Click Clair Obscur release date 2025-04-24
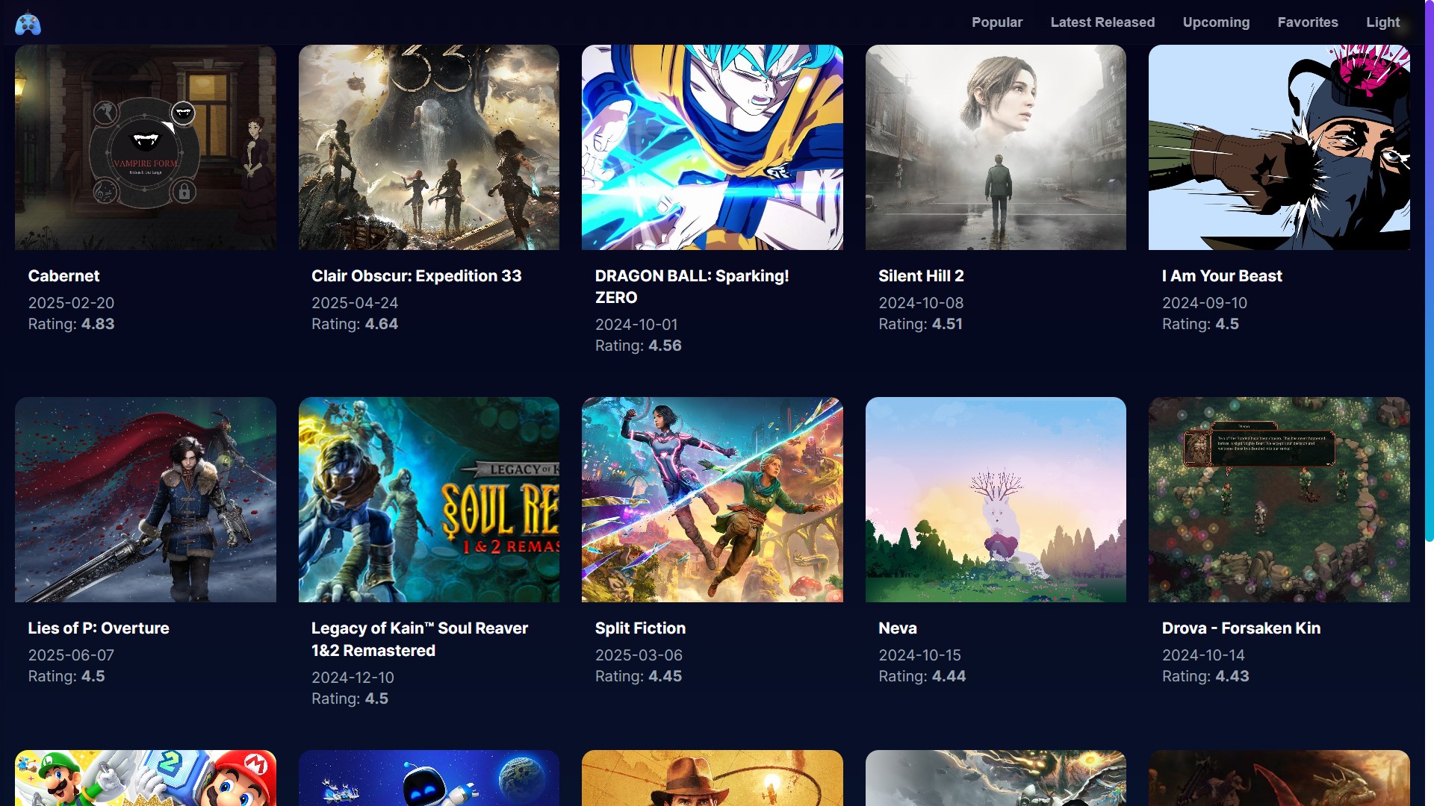The height and width of the screenshot is (806, 1434). 355,303
